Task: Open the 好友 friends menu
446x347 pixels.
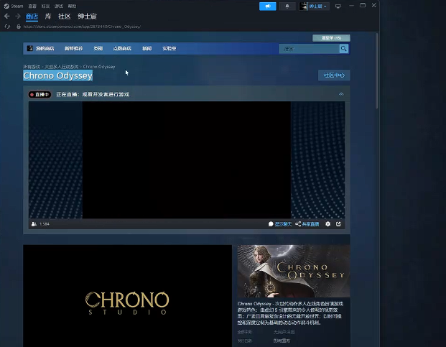Action: pyautogui.click(x=45, y=6)
